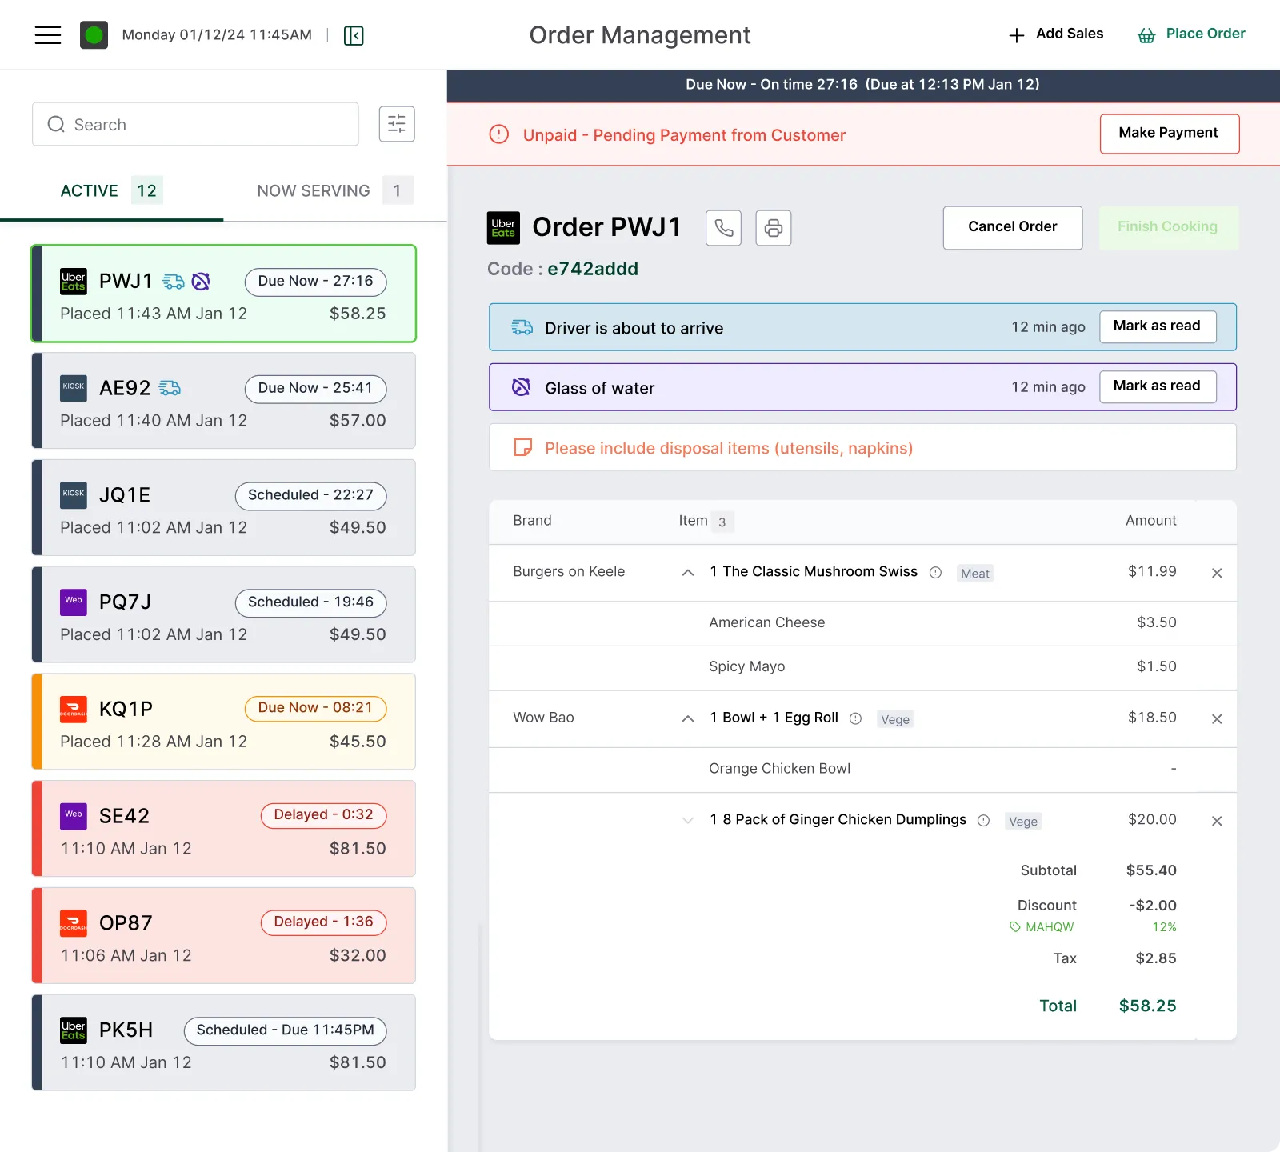The width and height of the screenshot is (1280, 1152).
Task: Click Uber Eats logo beside Order PWJ1
Action: point(503,228)
